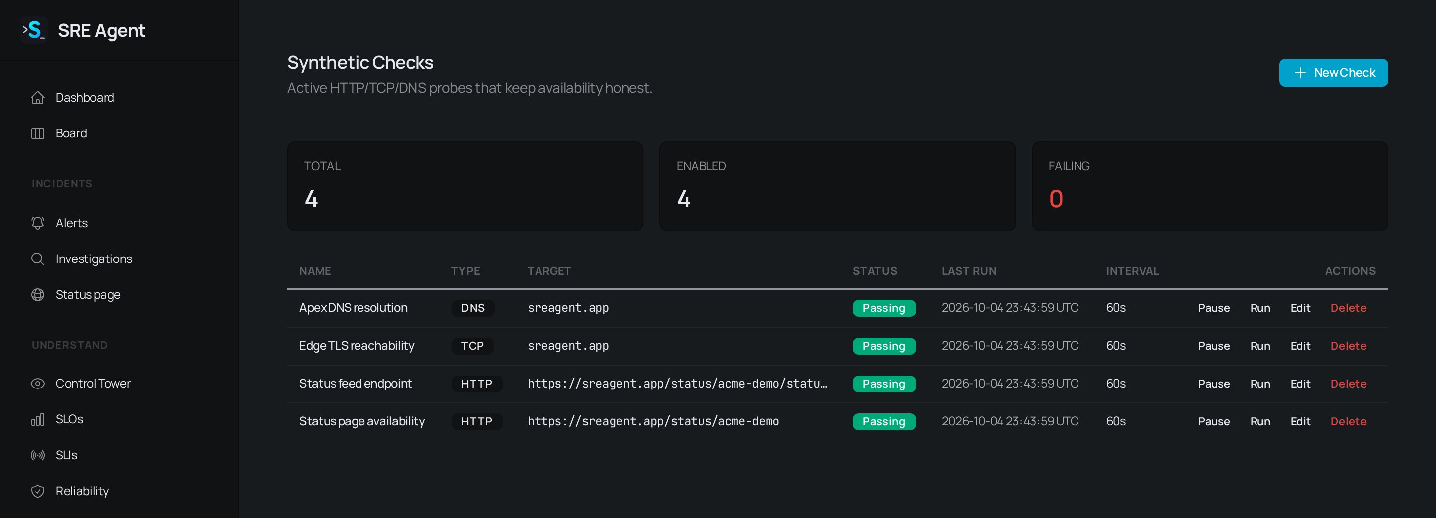Image resolution: width=1436 pixels, height=518 pixels.
Task: Delete the Status feed endpoint check
Action: click(x=1348, y=384)
